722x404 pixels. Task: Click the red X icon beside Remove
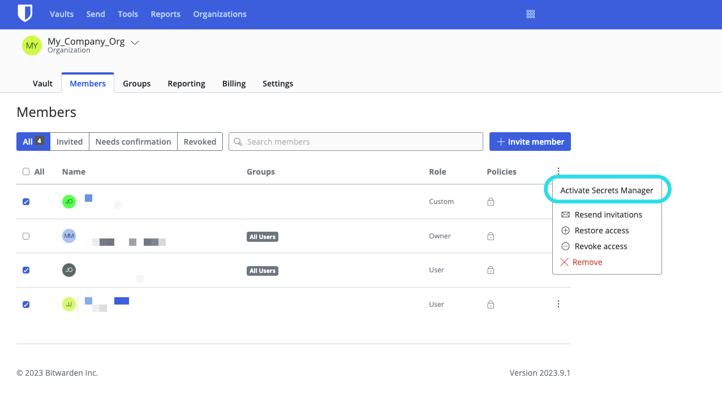click(564, 262)
